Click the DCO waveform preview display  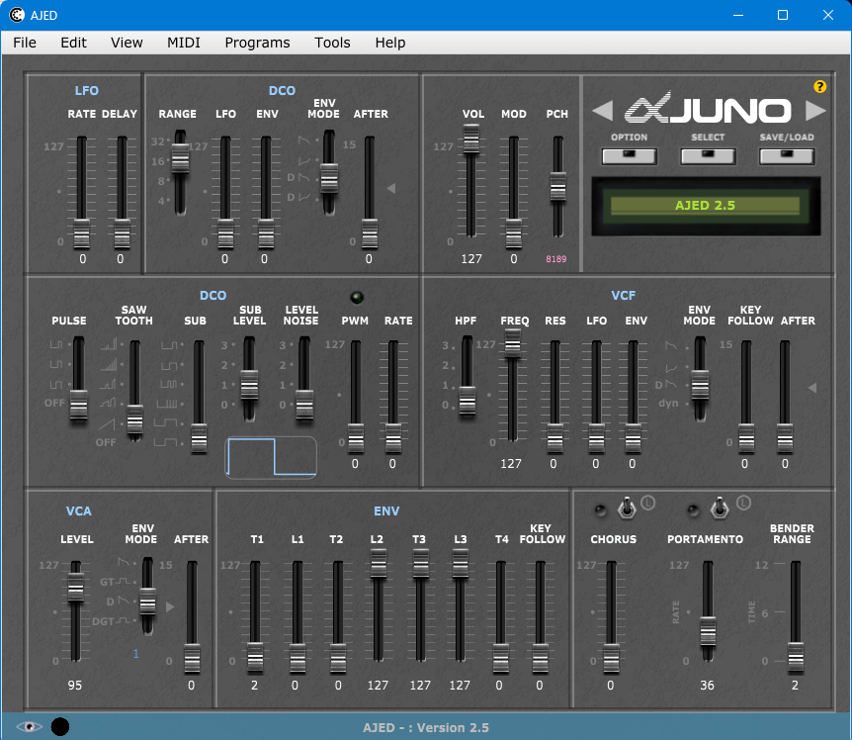pyautogui.click(x=271, y=458)
